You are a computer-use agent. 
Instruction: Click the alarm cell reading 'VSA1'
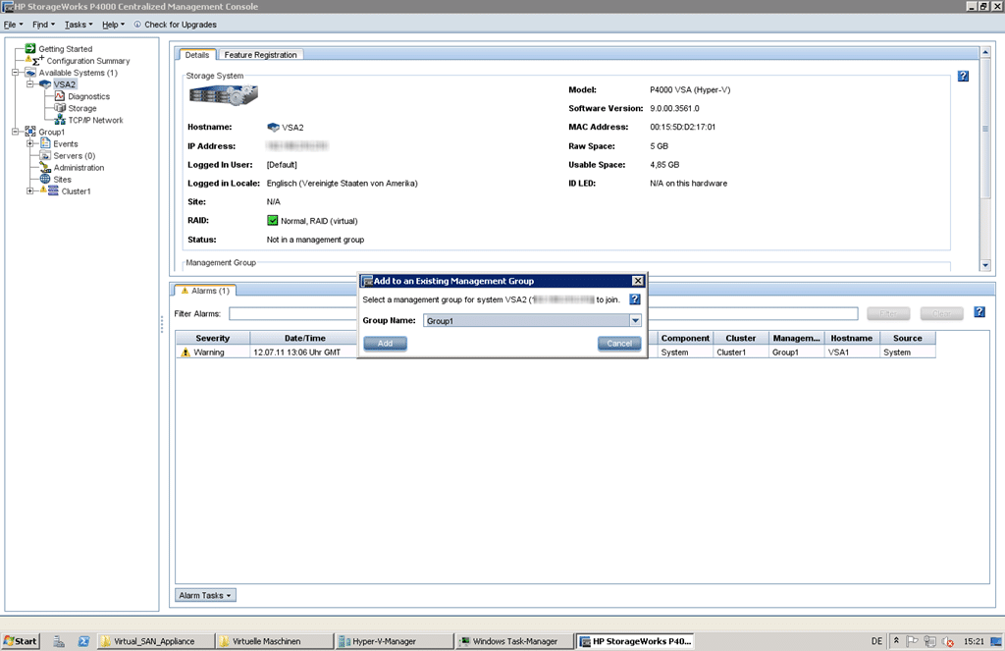pyautogui.click(x=851, y=353)
